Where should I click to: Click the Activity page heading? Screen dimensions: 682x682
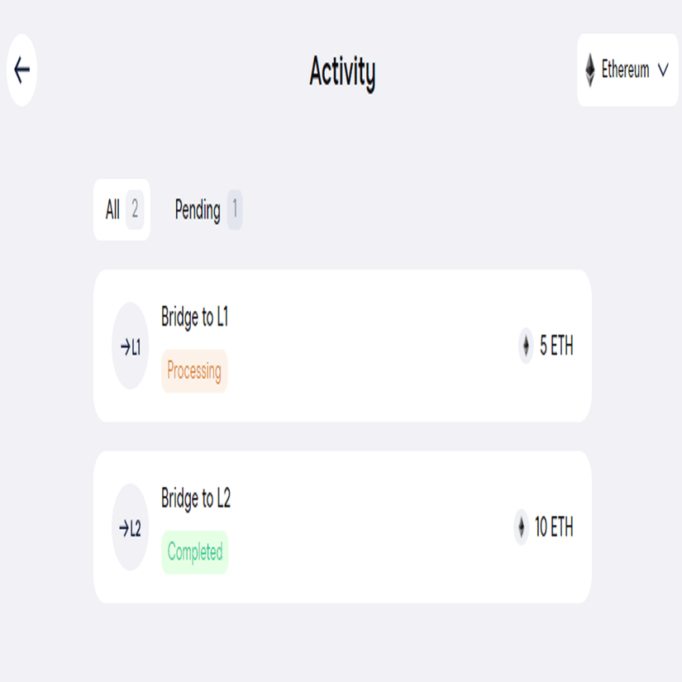(x=342, y=72)
